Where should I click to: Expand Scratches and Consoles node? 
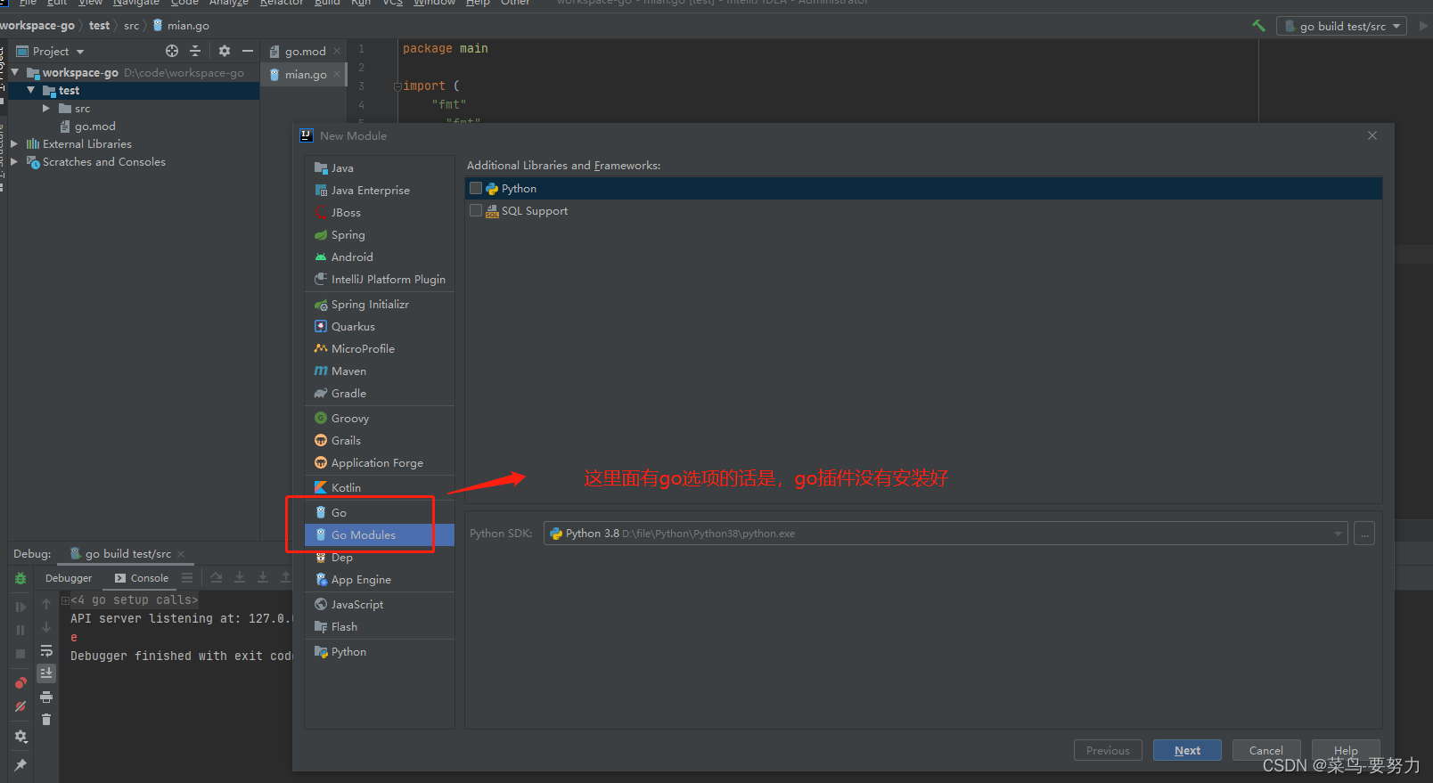[x=14, y=161]
